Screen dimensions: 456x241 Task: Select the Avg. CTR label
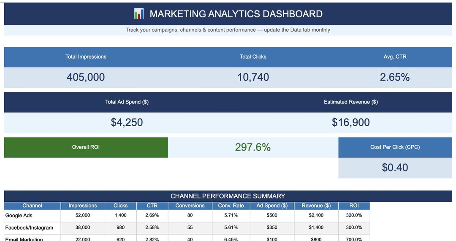(395, 57)
